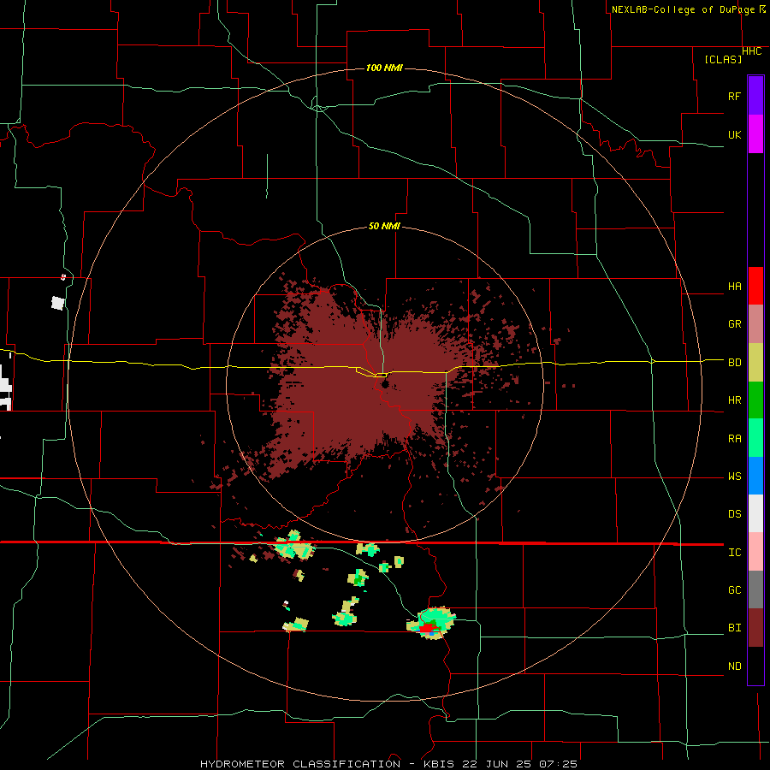The image size is (770, 770).
Task: Click the "WS" legend label
Action: 734,477
